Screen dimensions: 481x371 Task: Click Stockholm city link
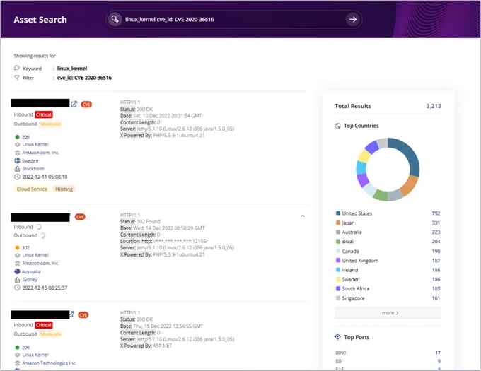point(33,169)
